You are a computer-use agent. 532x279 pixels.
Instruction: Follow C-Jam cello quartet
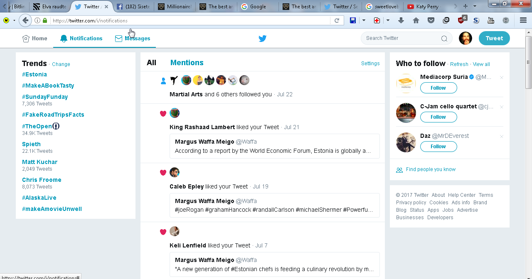tap(438, 117)
